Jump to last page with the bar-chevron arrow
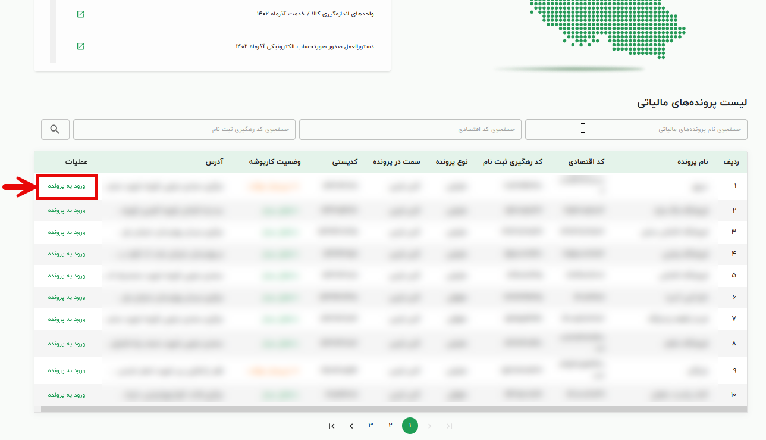Image resolution: width=766 pixels, height=440 pixels. (x=332, y=426)
